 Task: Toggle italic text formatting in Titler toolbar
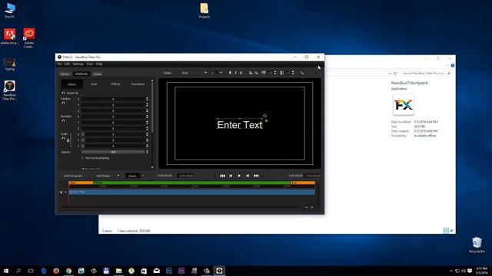coord(235,73)
